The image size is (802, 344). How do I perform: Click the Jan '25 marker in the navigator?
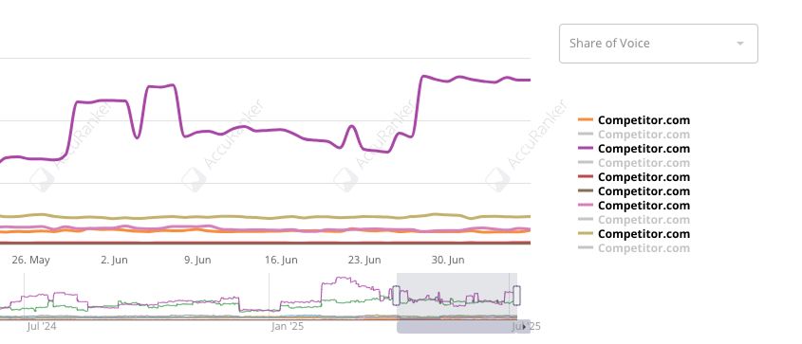[x=287, y=326]
